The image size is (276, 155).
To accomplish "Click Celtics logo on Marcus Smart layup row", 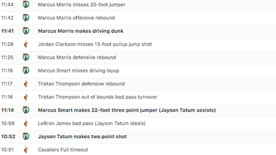I will point(26,70).
